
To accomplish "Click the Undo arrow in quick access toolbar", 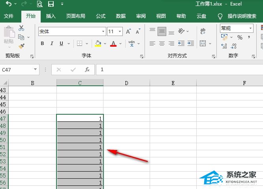I will (9, 4).
